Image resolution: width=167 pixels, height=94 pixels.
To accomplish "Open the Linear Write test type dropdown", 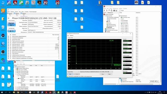I will 73,72.
